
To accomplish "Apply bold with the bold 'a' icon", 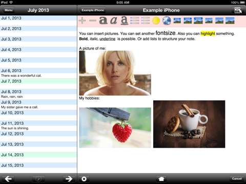I will (103, 20).
